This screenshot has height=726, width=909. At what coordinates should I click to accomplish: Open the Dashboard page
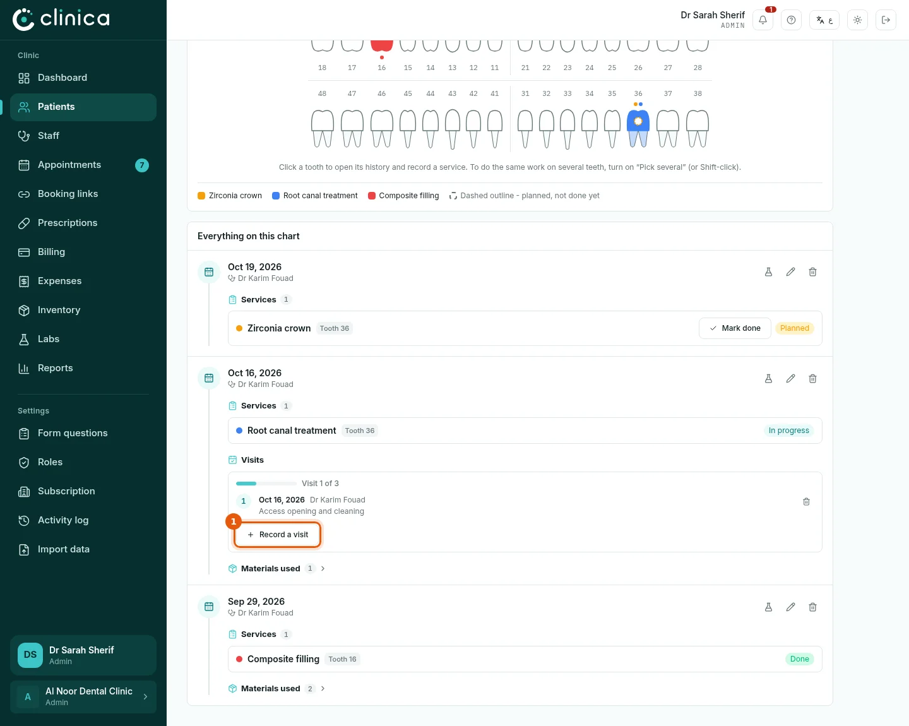click(83, 78)
